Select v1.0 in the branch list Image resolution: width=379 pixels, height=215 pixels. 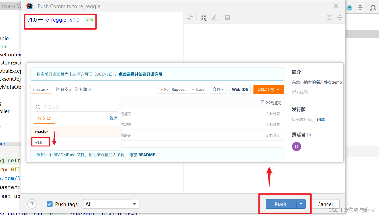coord(76,142)
